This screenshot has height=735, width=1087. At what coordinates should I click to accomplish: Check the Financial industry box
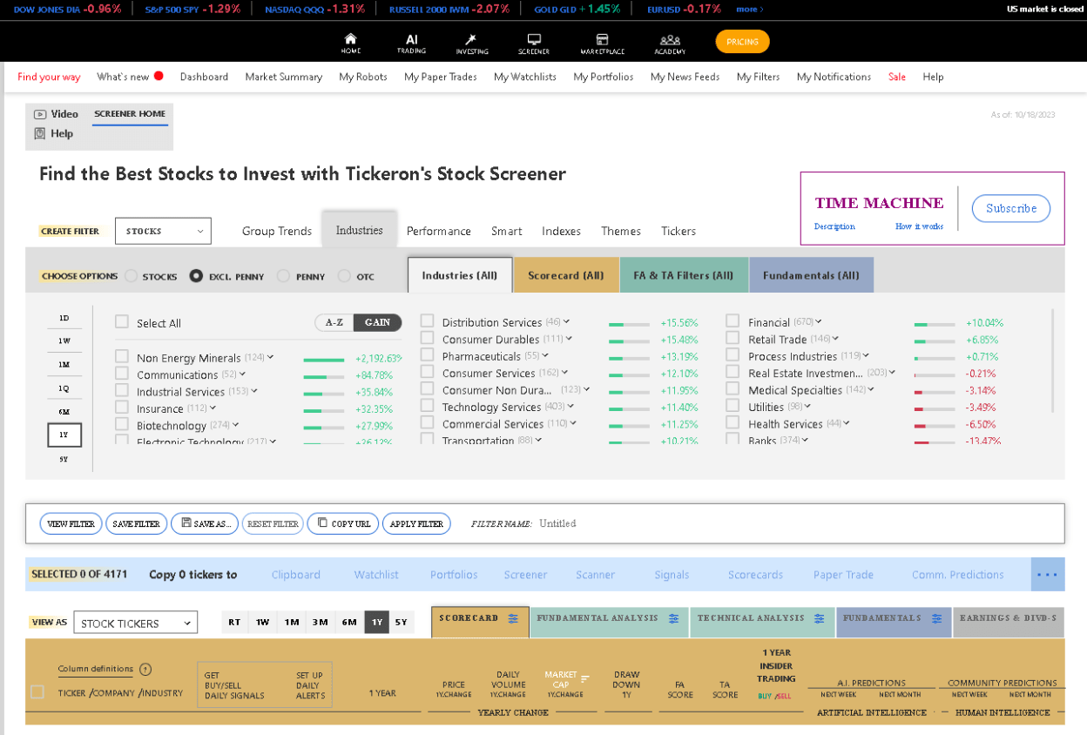point(733,321)
